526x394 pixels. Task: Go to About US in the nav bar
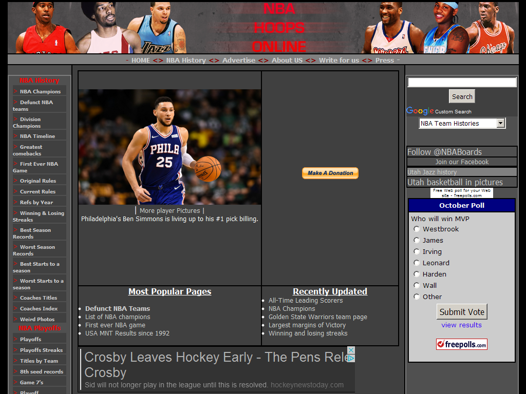pyautogui.click(x=287, y=60)
